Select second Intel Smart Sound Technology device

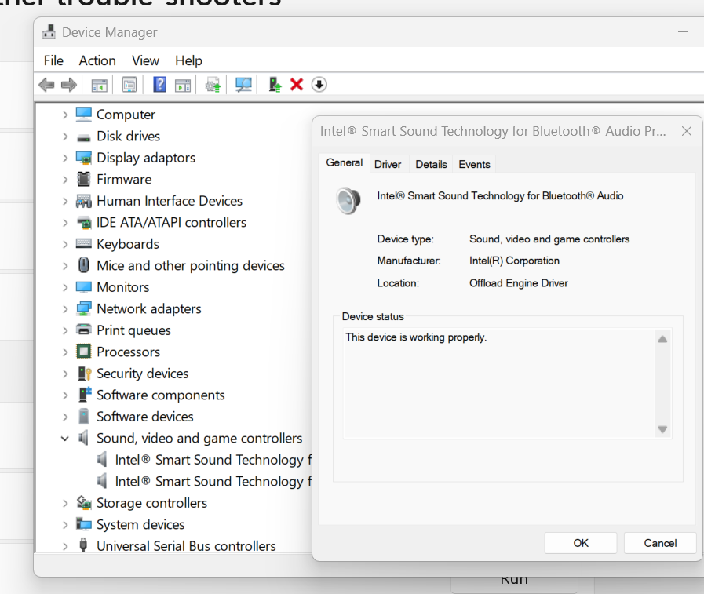click(213, 481)
